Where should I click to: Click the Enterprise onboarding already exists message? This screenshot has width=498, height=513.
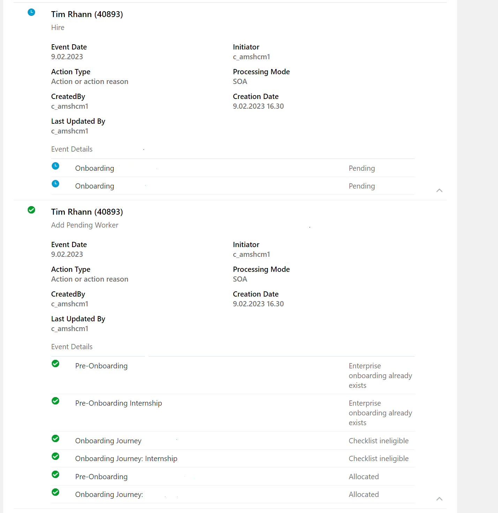380,375
